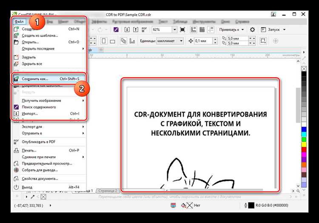Viewport: 319px width, 223px height.
Task: Switch to the Страница 2 page tab
Action: click(108, 191)
